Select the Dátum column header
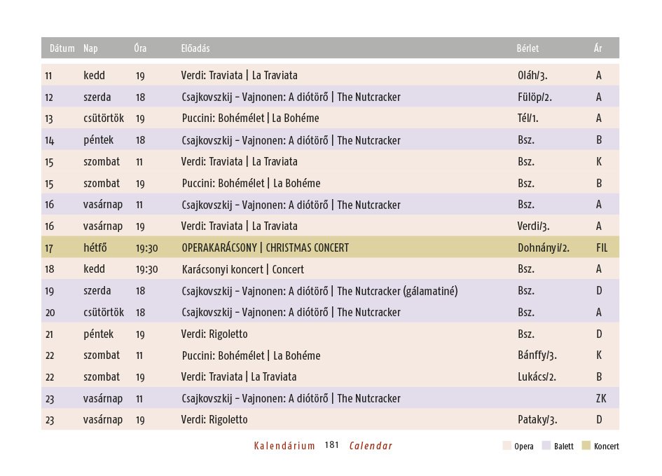 pyautogui.click(x=62, y=48)
